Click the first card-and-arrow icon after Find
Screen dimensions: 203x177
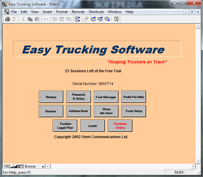(x=93, y=19)
